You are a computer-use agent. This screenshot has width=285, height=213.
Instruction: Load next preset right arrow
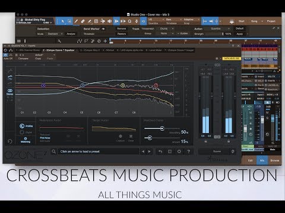tap(150, 151)
